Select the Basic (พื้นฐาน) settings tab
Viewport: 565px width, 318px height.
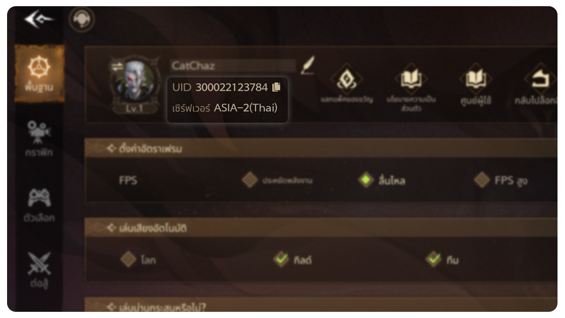39,73
